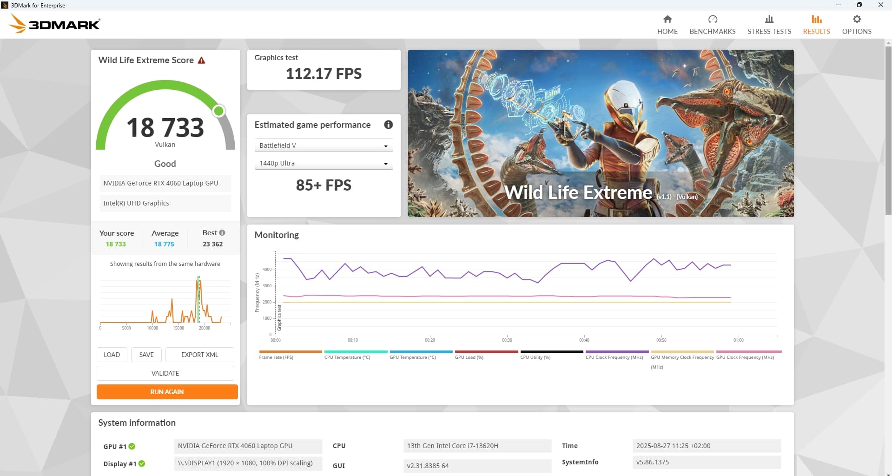
Task: Click the EXPORT XML button
Action: [x=199, y=355]
